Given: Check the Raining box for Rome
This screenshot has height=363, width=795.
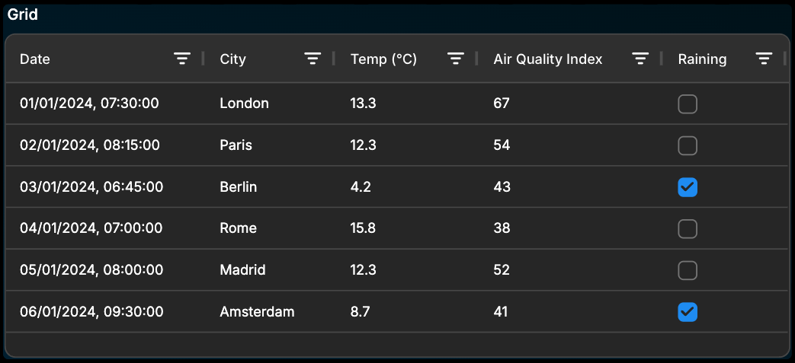Looking at the screenshot, I should pos(688,229).
